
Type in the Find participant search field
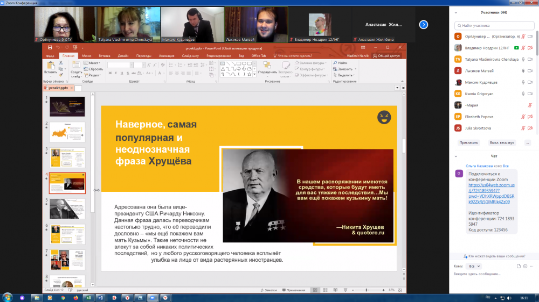(x=493, y=25)
